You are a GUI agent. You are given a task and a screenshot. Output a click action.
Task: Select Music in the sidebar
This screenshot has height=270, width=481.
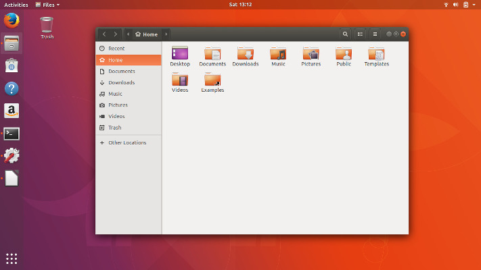(x=129, y=94)
